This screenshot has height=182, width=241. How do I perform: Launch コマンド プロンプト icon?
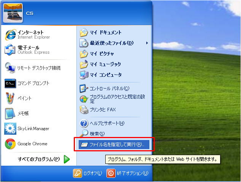[x=10, y=83]
